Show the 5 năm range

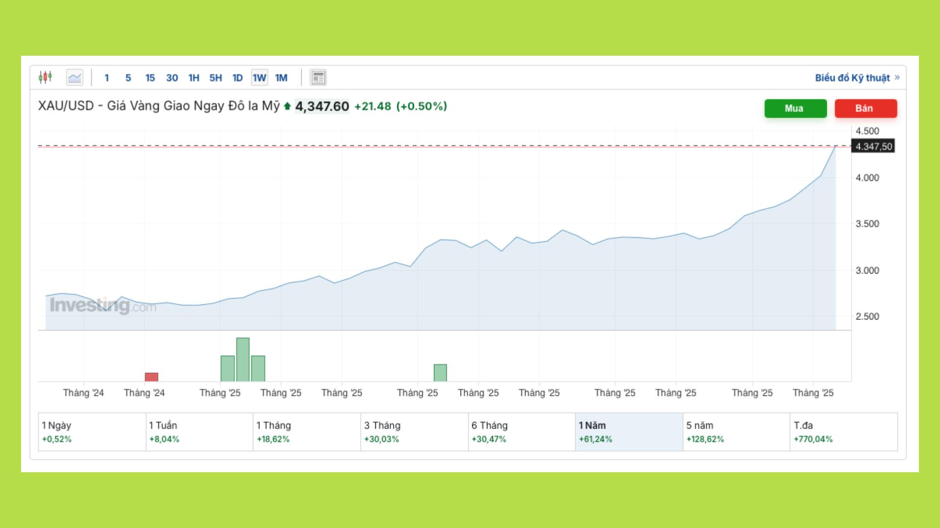pos(736,432)
